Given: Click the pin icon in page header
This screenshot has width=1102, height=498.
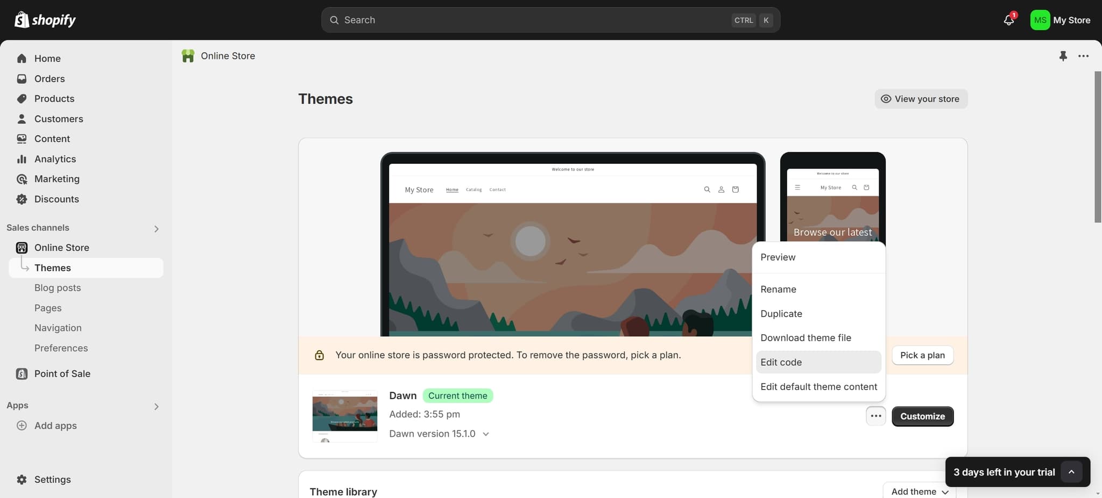Looking at the screenshot, I should [1063, 56].
